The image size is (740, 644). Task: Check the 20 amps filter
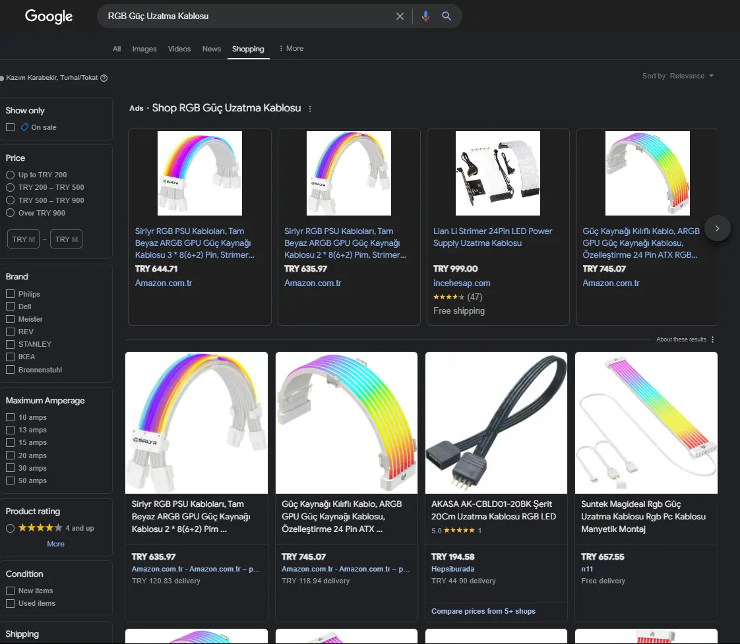pyautogui.click(x=10, y=455)
